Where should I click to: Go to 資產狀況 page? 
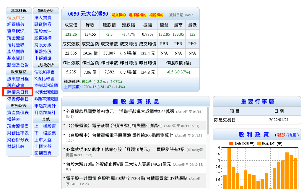(x=16, y=31)
